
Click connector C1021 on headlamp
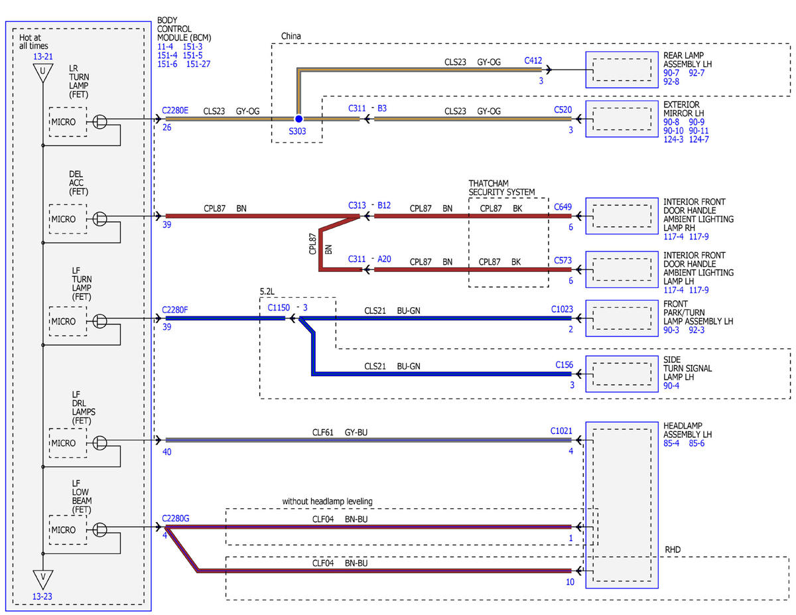coord(561,431)
